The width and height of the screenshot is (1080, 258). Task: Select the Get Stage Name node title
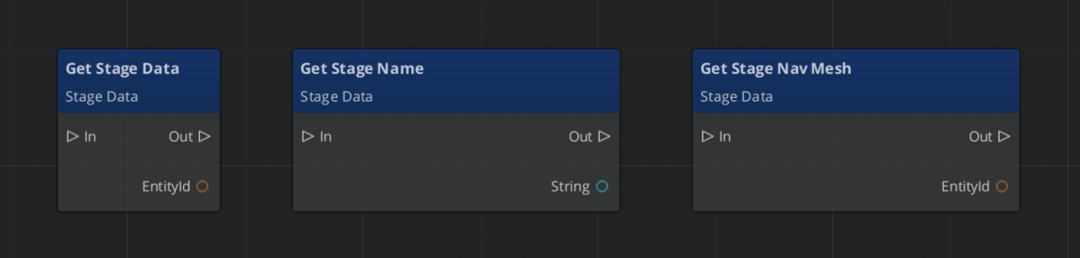click(x=362, y=69)
